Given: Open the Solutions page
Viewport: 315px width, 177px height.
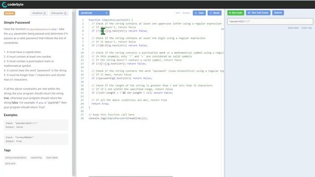Looking at the screenshot, I should click(x=39, y=13).
